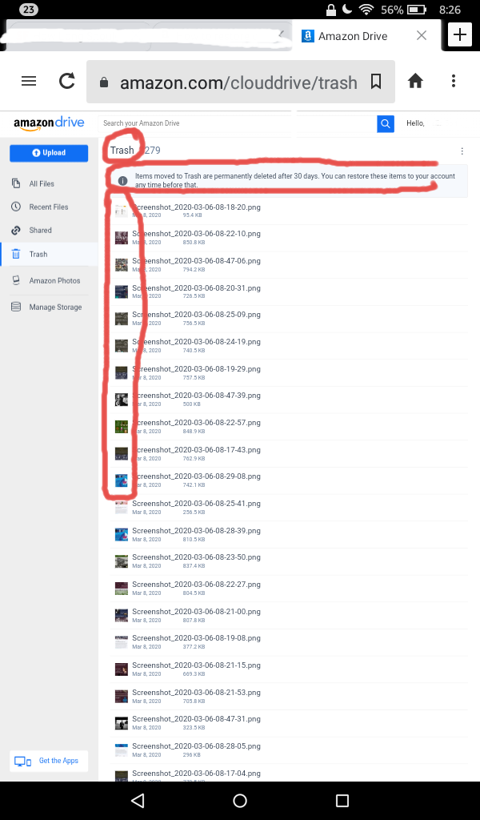Reload the page with the refresh icon

(67, 81)
